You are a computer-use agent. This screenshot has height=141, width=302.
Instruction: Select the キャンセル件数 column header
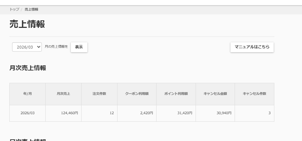click(x=254, y=94)
